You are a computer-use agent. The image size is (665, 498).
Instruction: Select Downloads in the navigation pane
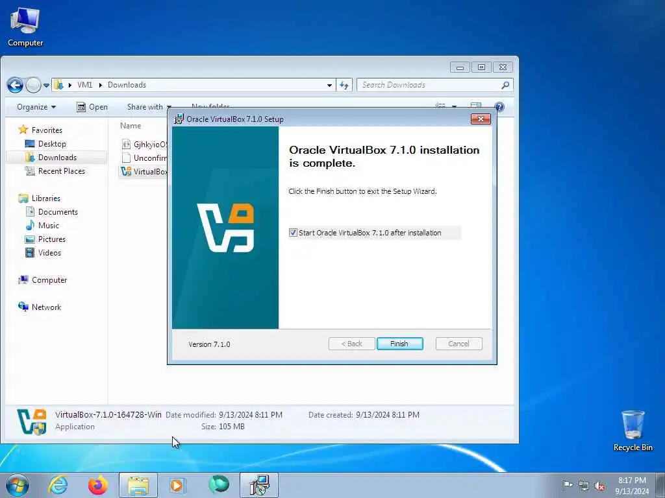coord(57,157)
